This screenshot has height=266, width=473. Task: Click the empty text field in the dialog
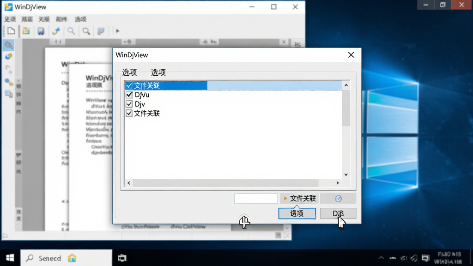(x=256, y=199)
